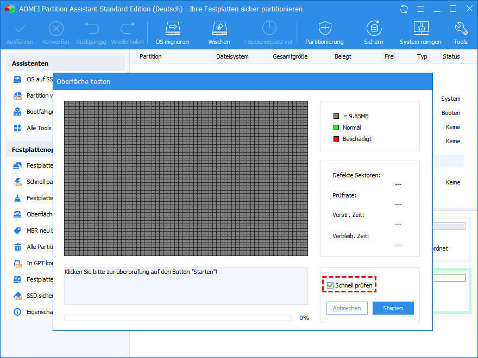Viewport: 478px width, 358px height.
Task: Click the Rückgängig undo icon
Action: tap(91, 28)
